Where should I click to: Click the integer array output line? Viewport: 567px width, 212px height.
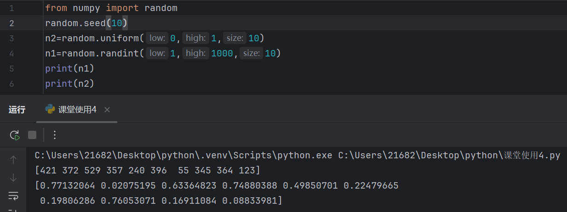tap(148, 170)
